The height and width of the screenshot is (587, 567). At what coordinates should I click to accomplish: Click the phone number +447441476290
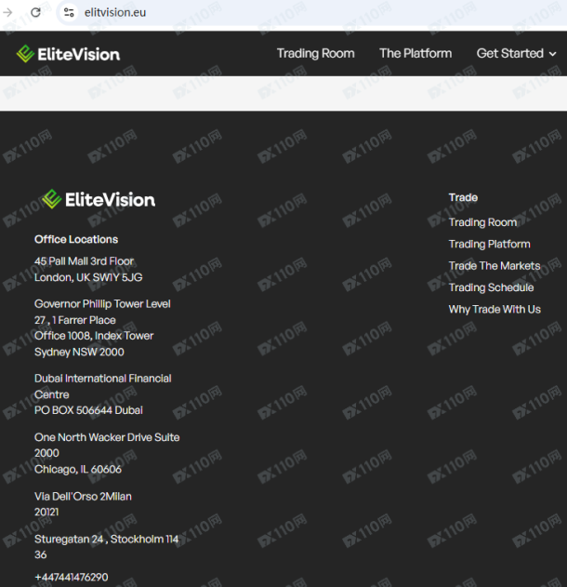tap(71, 577)
